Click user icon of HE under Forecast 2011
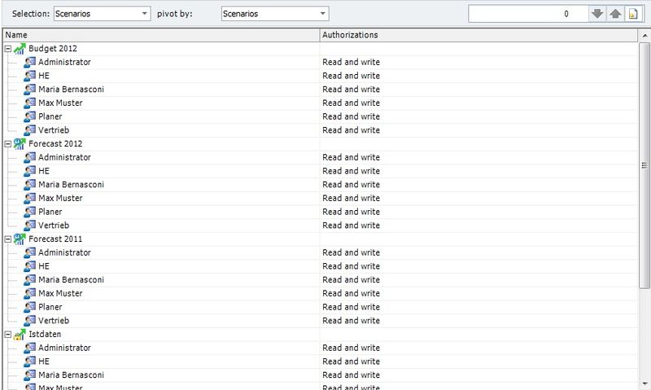The width and height of the screenshot is (651, 390). point(29,265)
